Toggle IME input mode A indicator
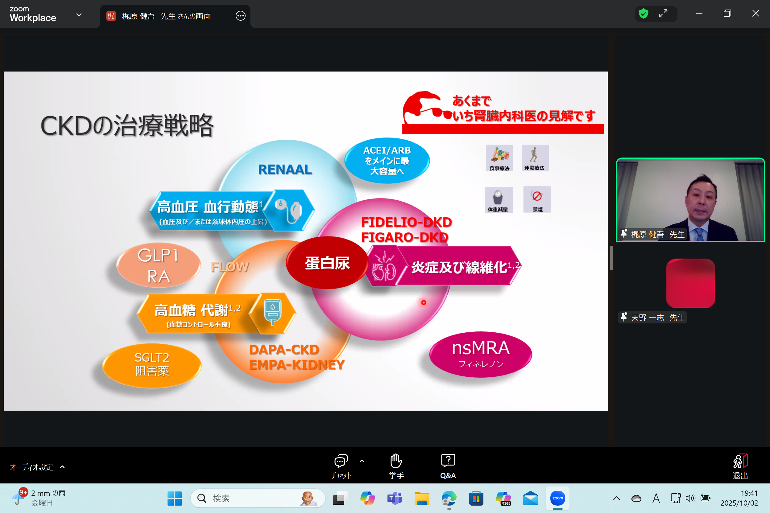The height and width of the screenshot is (513, 770). pos(656,498)
